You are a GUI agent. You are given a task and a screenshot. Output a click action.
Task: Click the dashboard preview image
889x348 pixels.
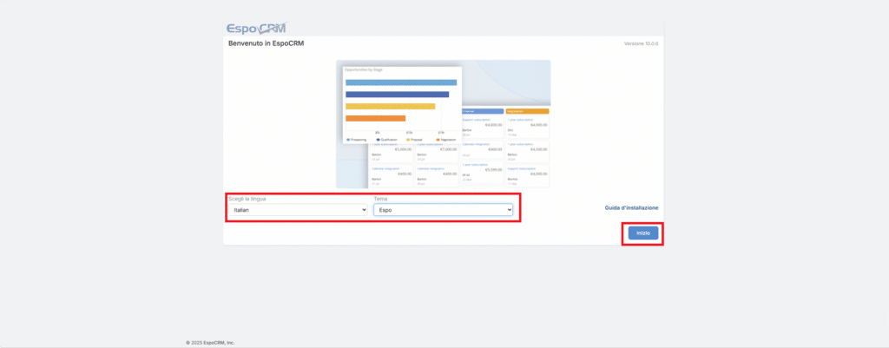[x=444, y=124]
